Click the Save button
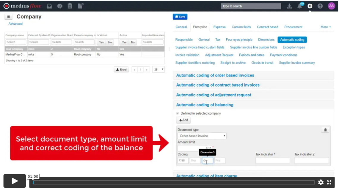This screenshot has height=189, width=339. click(180, 17)
